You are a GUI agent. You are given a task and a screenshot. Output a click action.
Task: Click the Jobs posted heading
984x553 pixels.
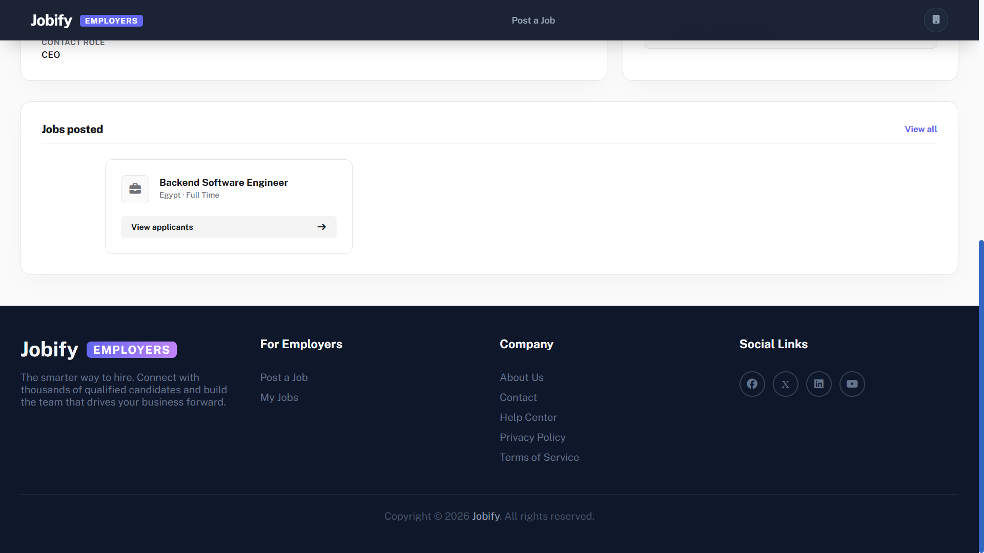coord(72,129)
